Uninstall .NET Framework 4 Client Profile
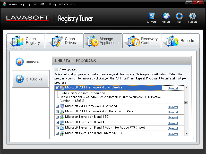 click(173, 88)
